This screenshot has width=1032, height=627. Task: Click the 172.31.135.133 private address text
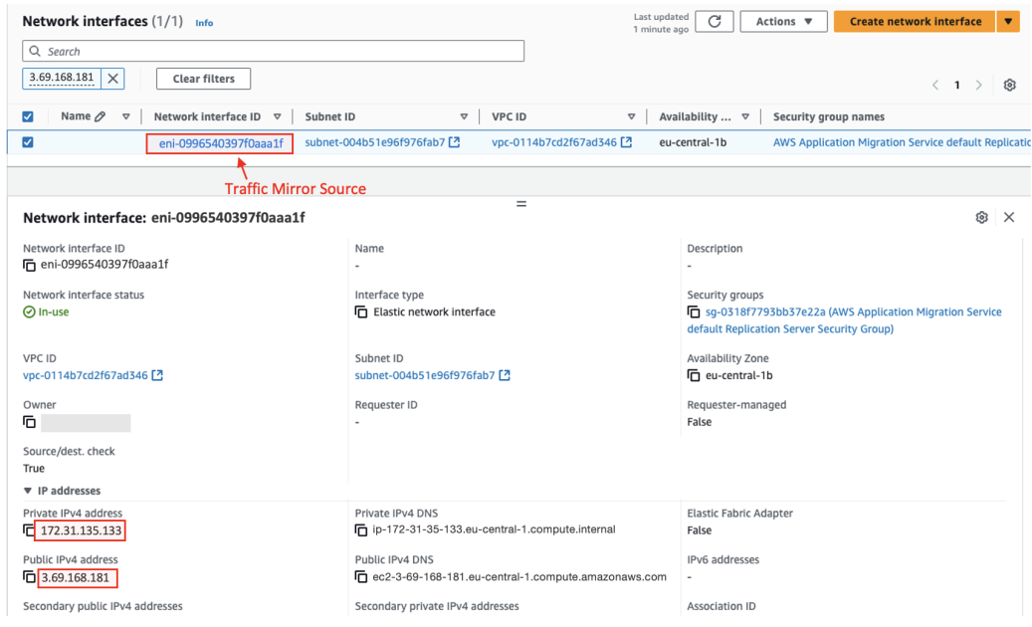81,530
